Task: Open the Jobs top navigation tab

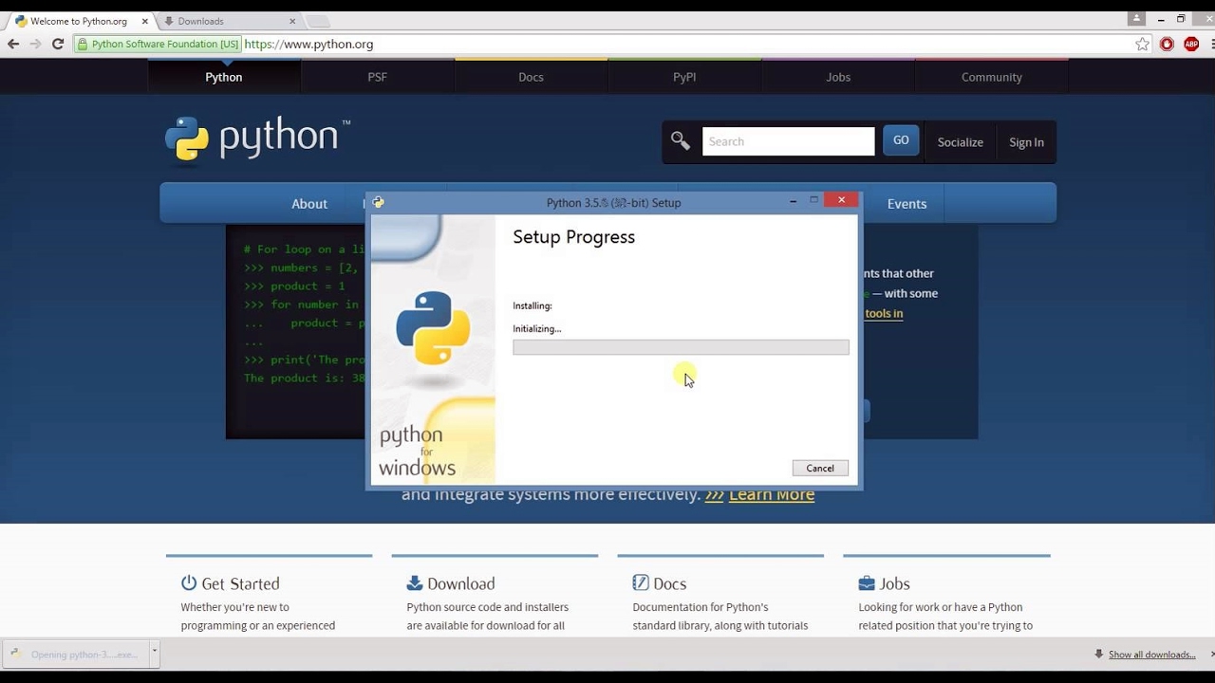Action: coord(838,77)
